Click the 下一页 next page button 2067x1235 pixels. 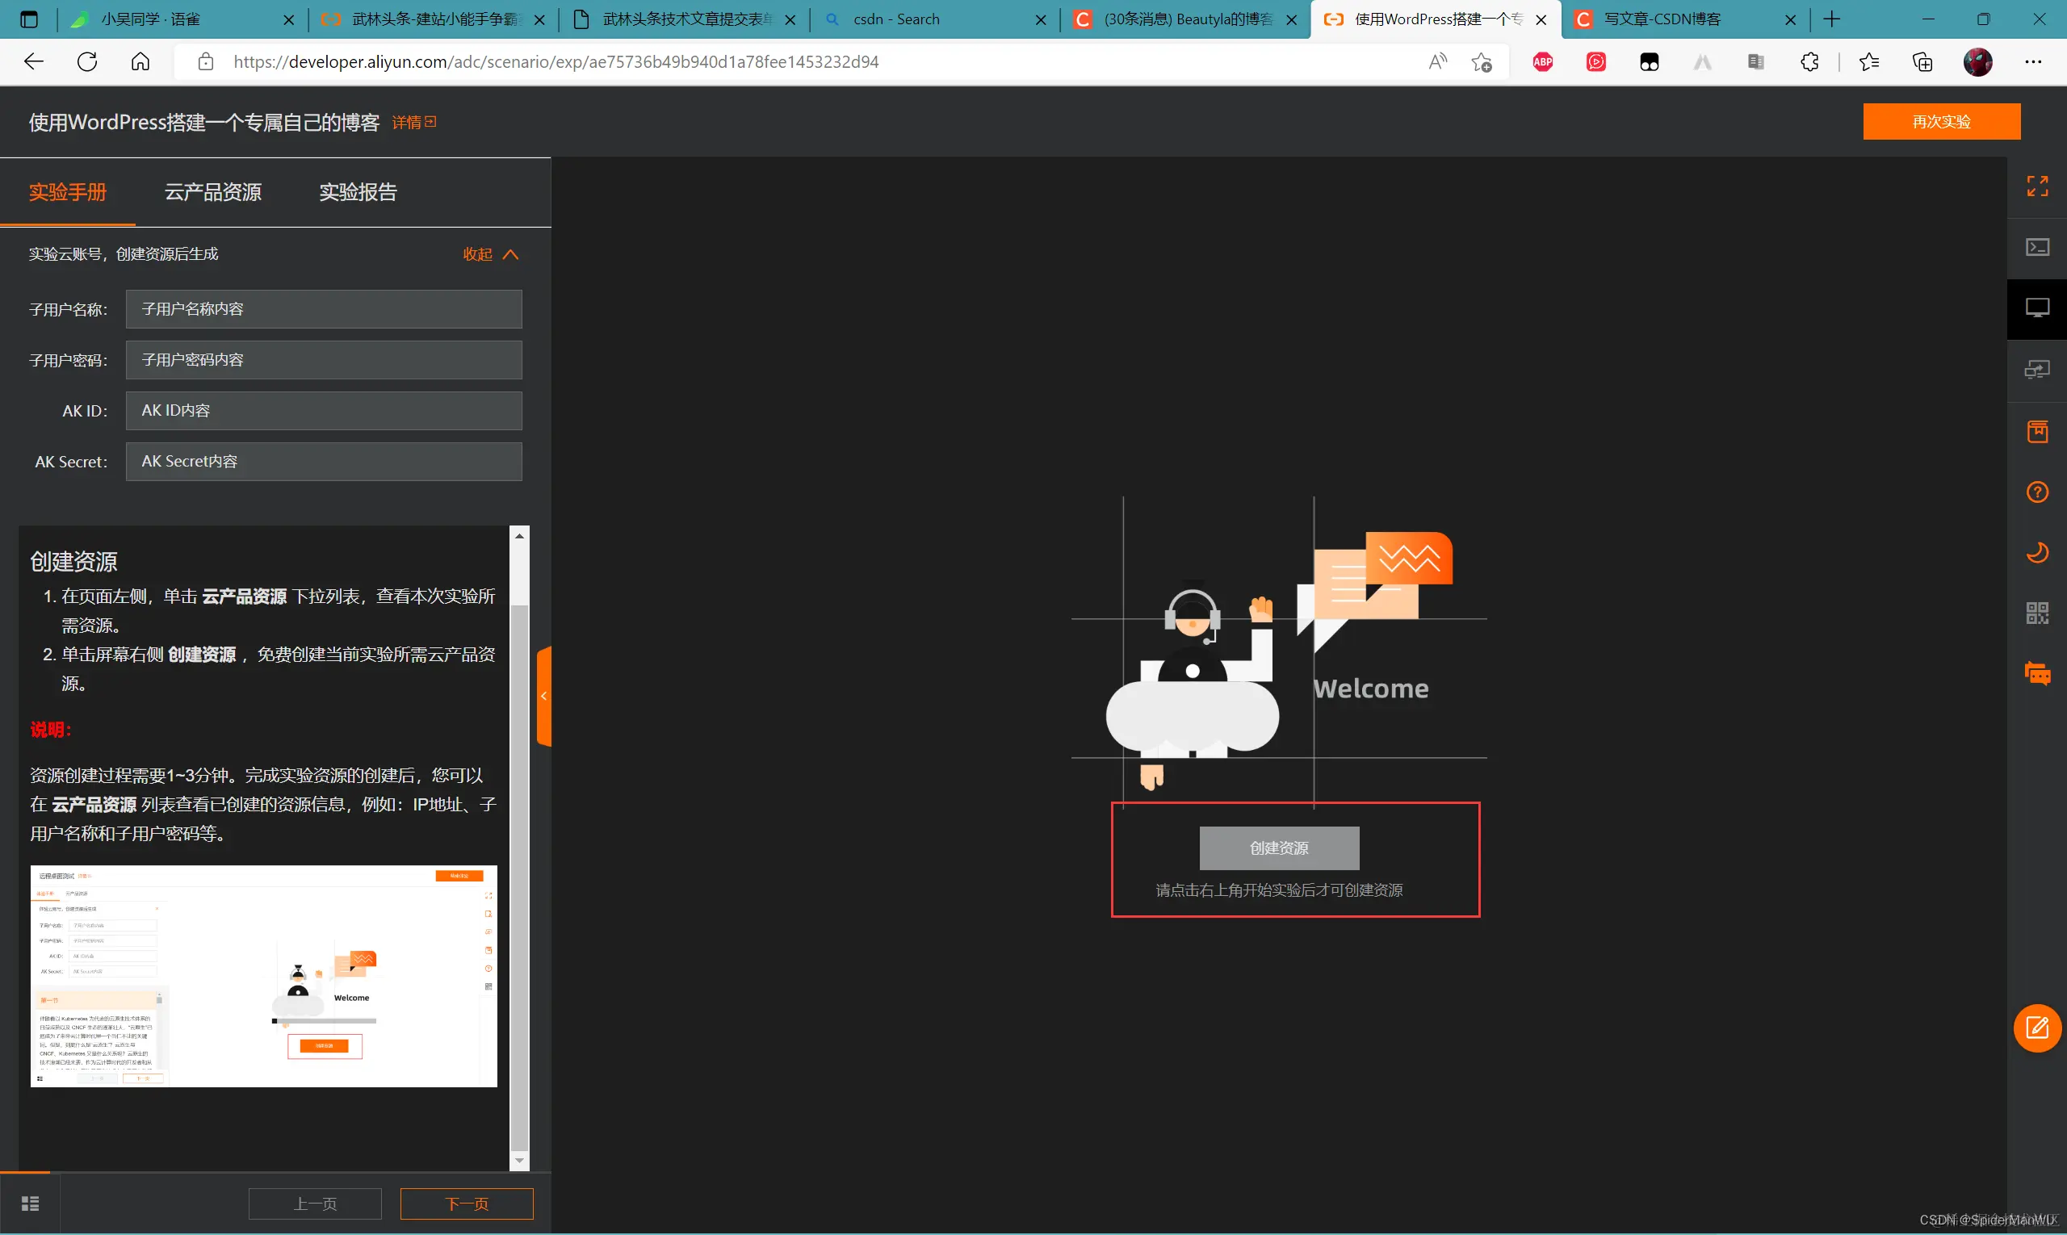point(466,1204)
